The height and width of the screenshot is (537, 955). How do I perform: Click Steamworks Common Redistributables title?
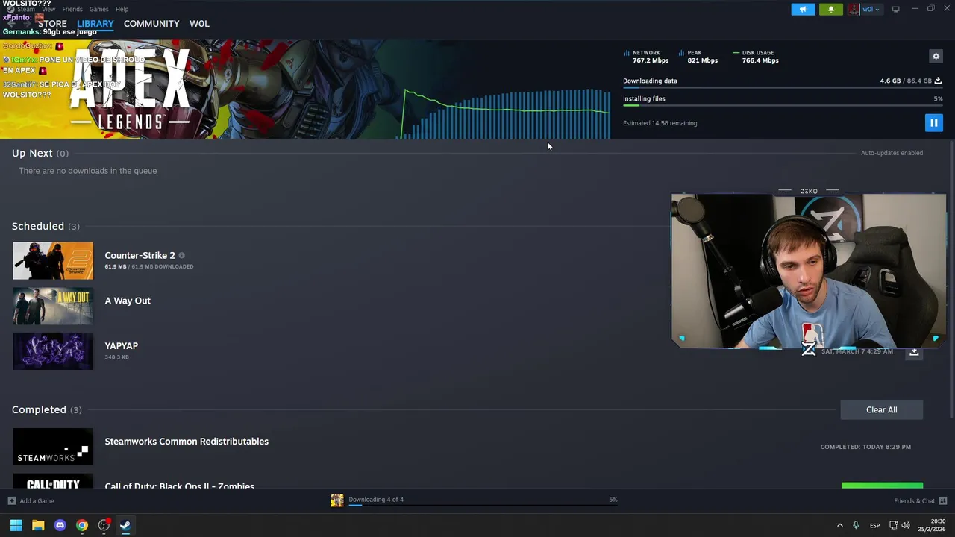tap(187, 441)
